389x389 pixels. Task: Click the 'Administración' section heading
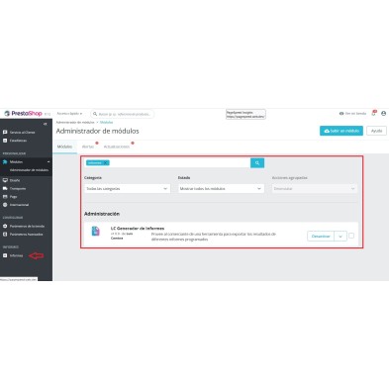(x=102, y=214)
